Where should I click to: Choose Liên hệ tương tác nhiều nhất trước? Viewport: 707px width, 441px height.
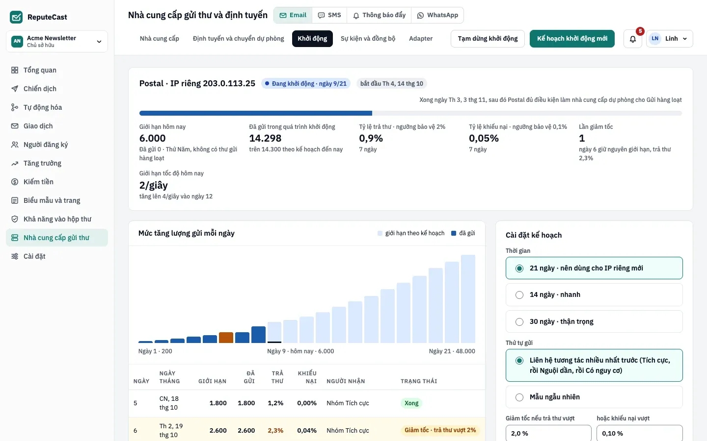[x=594, y=365]
